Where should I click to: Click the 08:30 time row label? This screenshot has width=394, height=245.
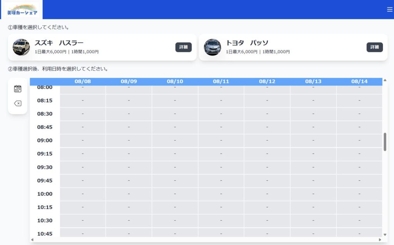[45, 114]
